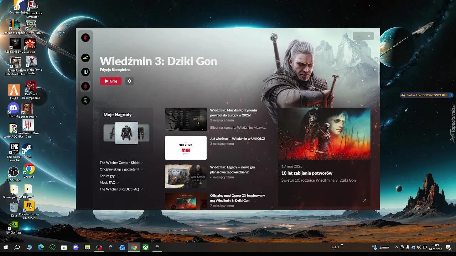This screenshot has width=456, height=256.
Task: Launch the game with the Graj button
Action: (110, 81)
